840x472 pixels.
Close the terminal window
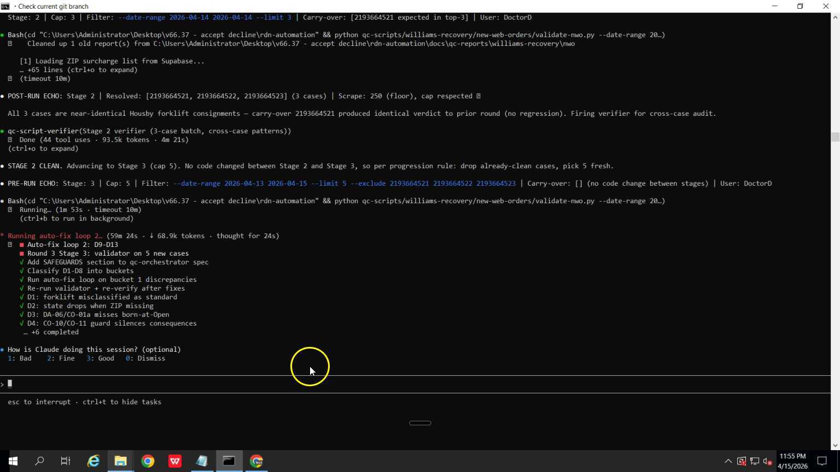pos(826,6)
